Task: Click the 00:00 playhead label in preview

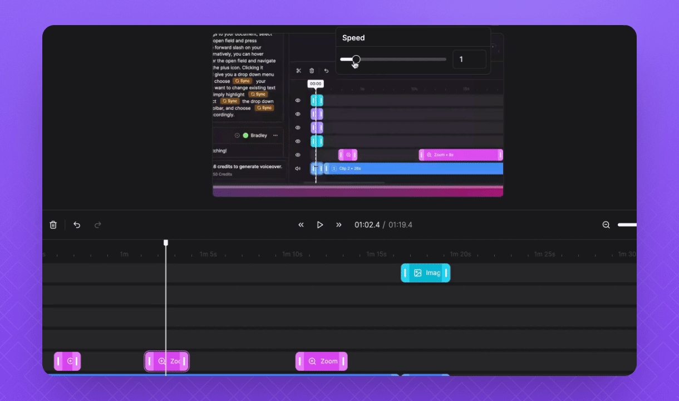Action: click(x=316, y=84)
